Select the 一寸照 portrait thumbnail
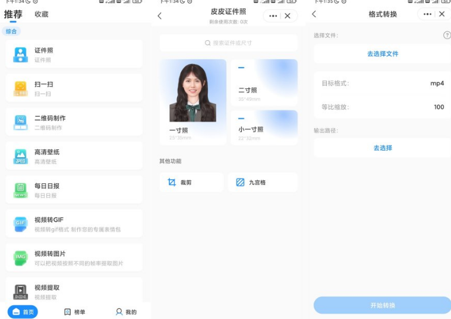451x319 pixels. pyautogui.click(x=193, y=92)
